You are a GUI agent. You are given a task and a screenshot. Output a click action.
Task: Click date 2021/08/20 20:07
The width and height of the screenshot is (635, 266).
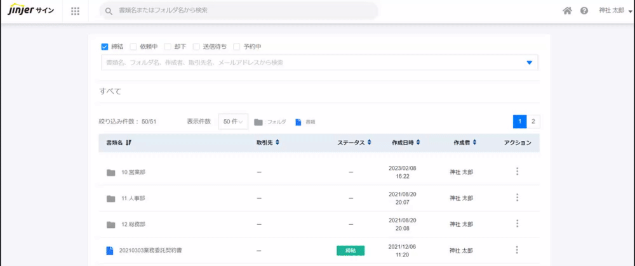[402, 198]
